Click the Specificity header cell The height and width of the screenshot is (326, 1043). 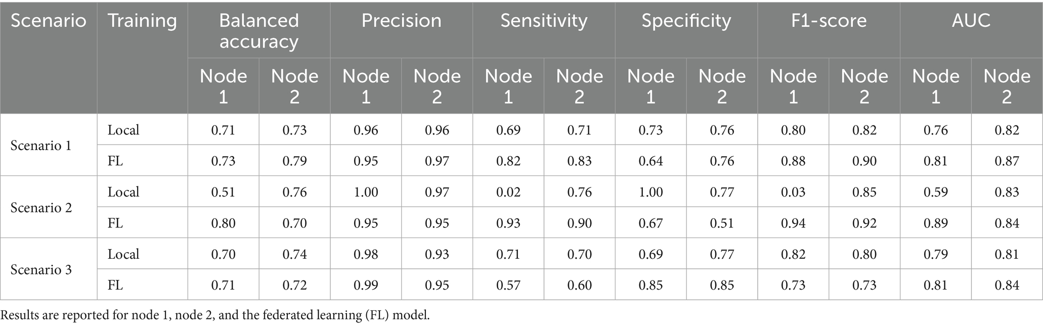(x=686, y=21)
